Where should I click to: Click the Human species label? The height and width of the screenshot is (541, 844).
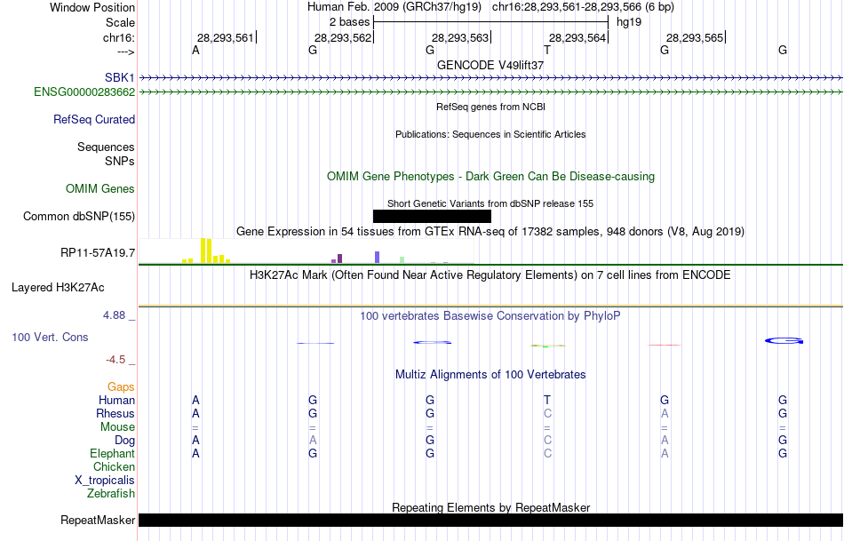pos(116,400)
